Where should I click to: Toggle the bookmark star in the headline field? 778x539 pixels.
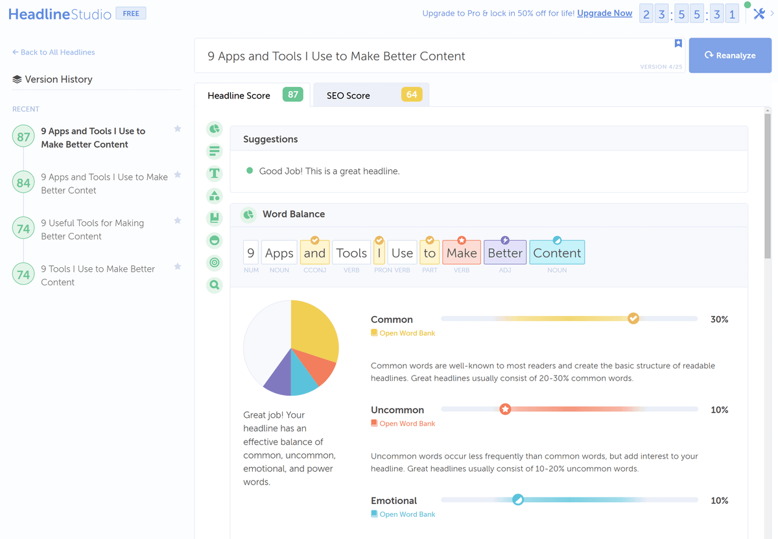pyautogui.click(x=678, y=43)
